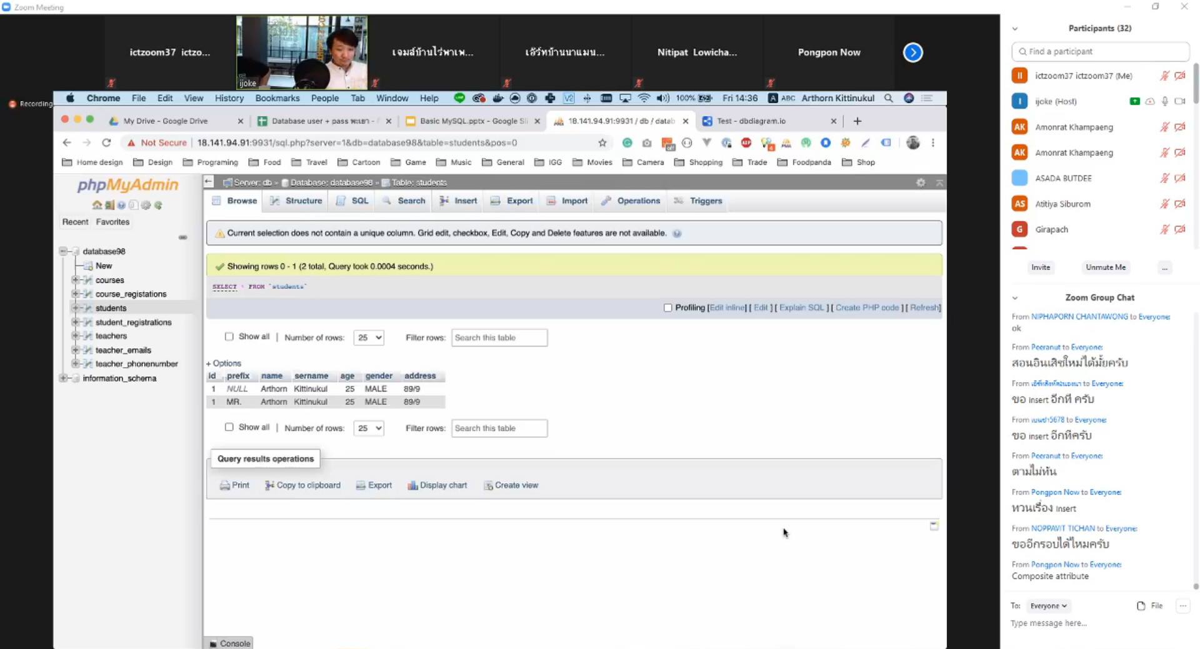This screenshot has height=649, width=1200.
Task: Click the Wi-Fi icon in menu bar
Action: pos(644,98)
